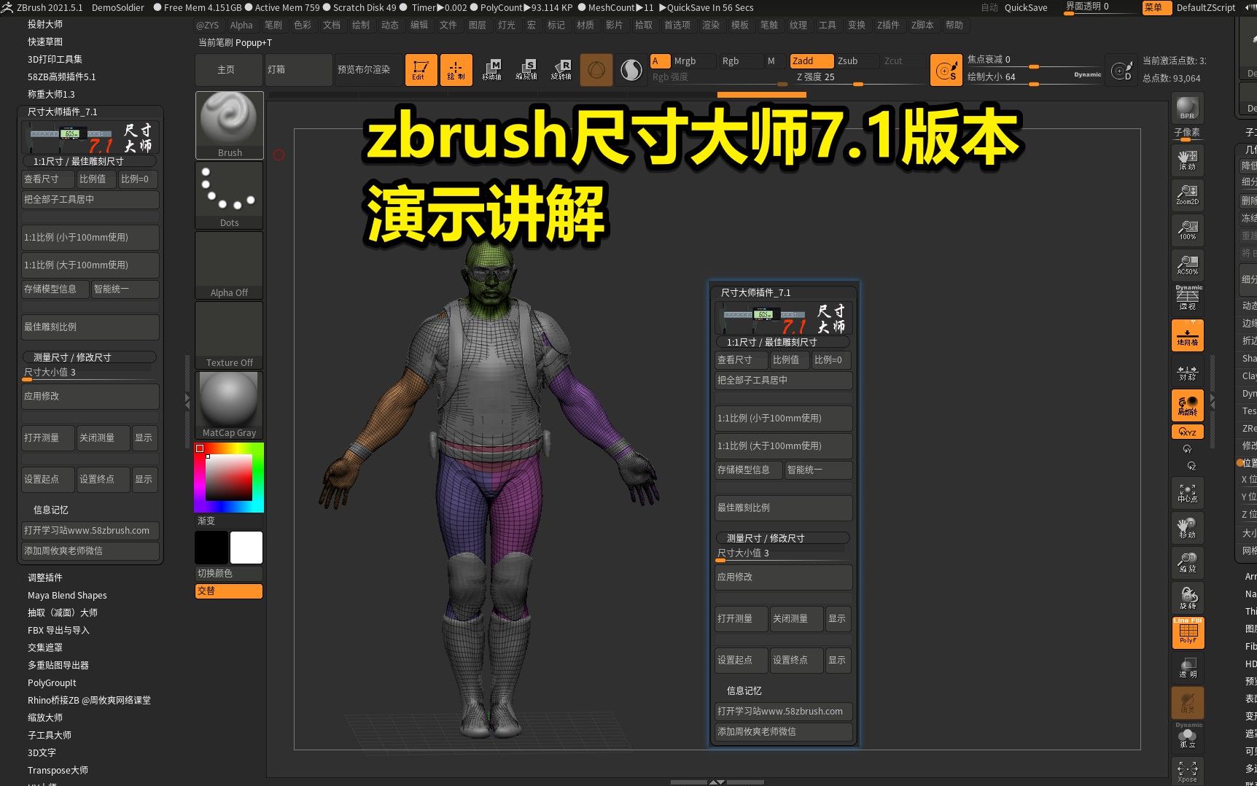Click the Scale view icon

click(1188, 563)
